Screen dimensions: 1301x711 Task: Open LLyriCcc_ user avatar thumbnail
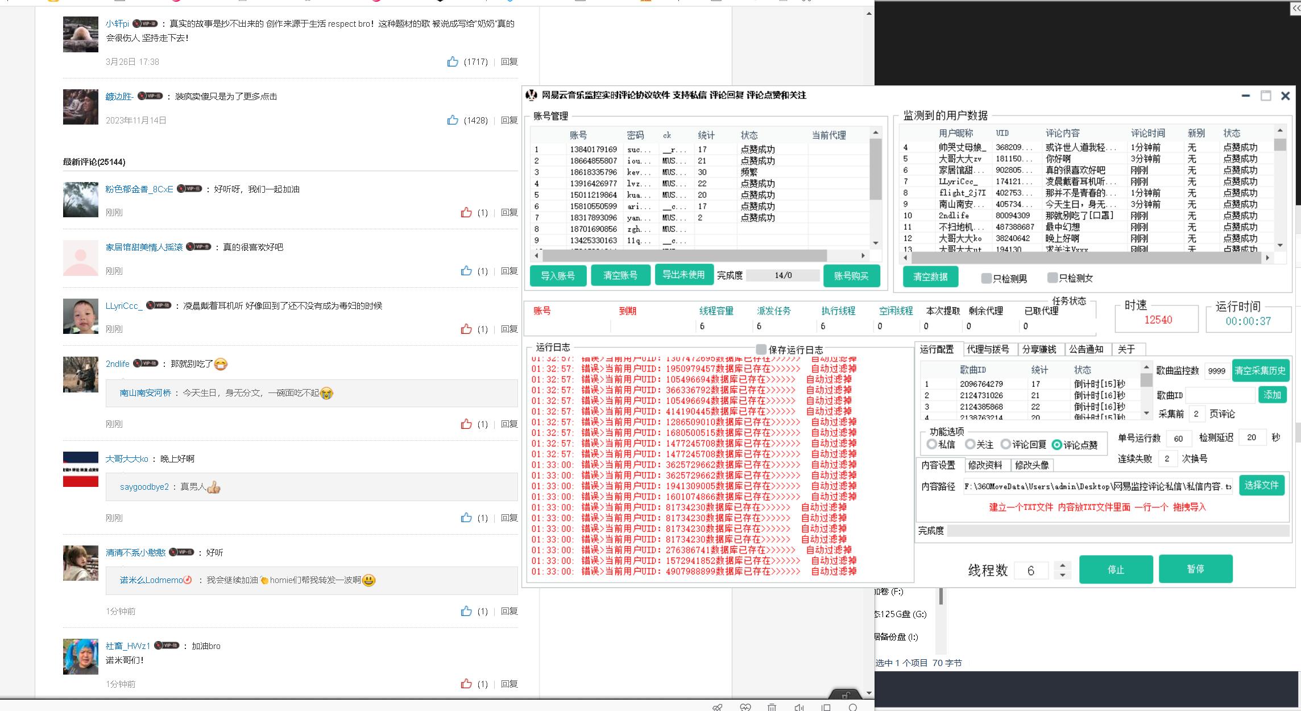(80, 316)
